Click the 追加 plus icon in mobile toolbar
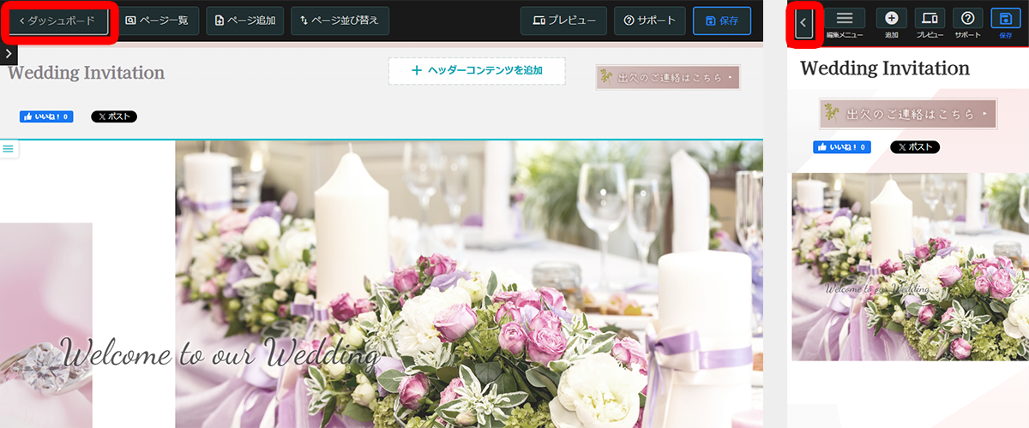This screenshot has height=428, width=1029. point(891,23)
